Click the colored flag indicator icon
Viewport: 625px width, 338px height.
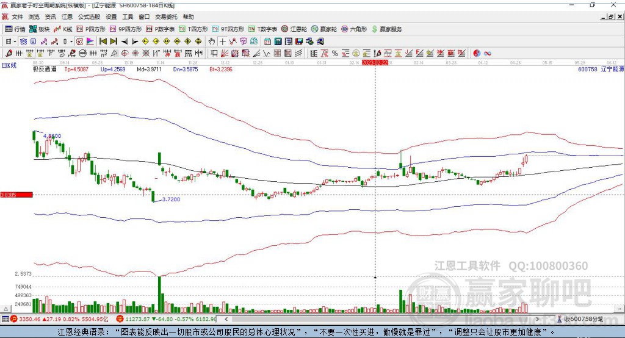(x=90, y=41)
